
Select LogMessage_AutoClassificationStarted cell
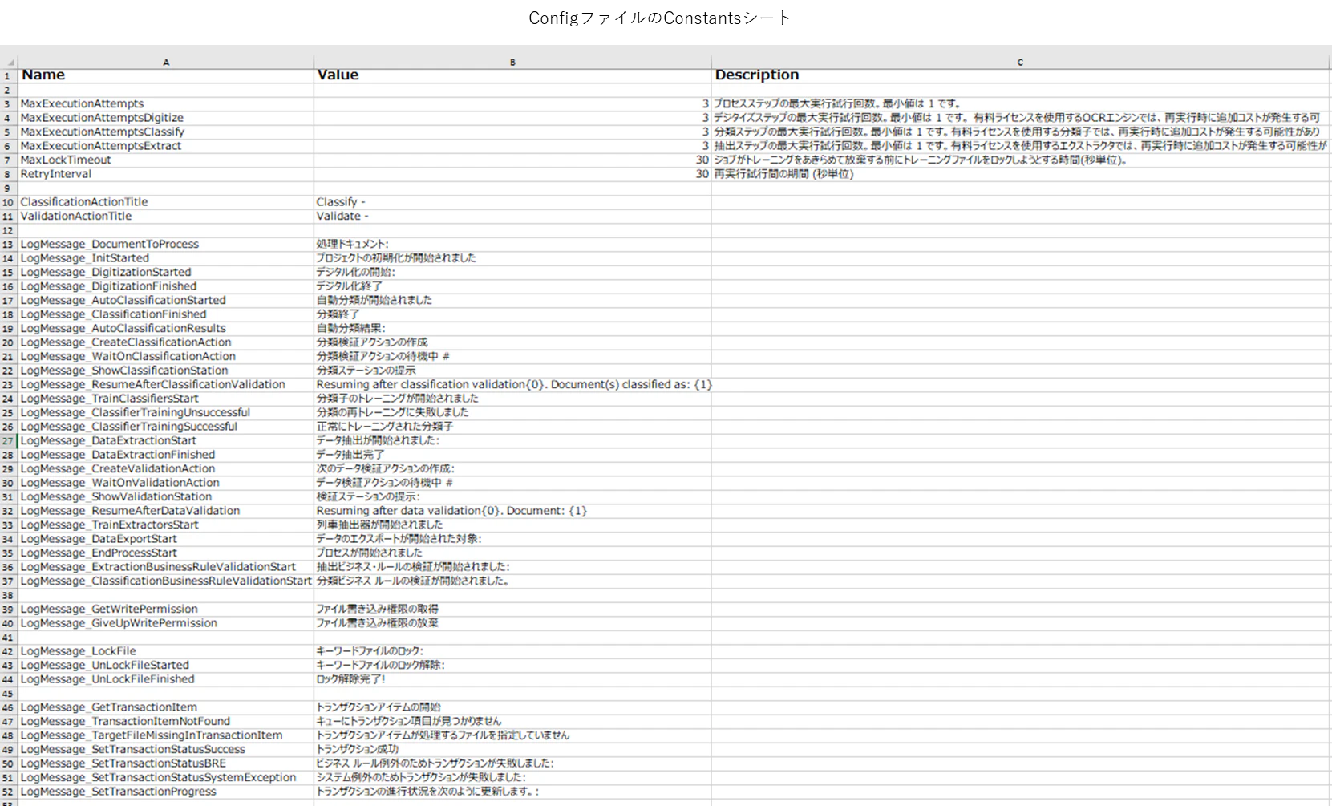click(166, 301)
